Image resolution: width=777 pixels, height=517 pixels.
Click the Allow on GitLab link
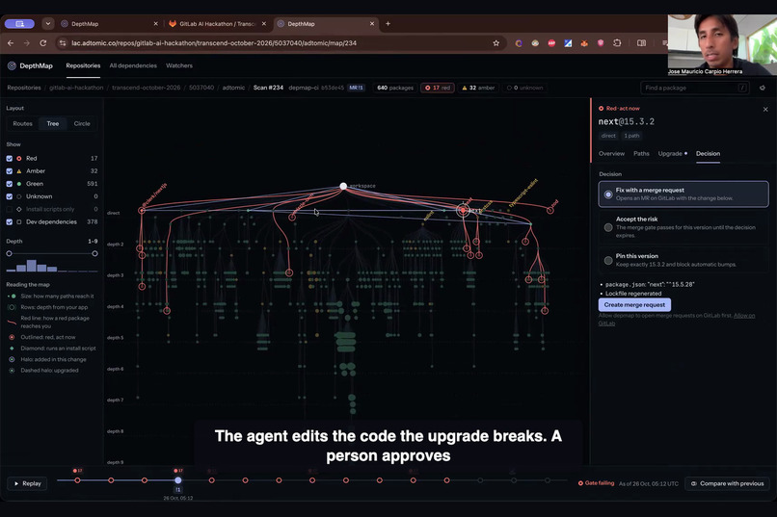pos(744,316)
